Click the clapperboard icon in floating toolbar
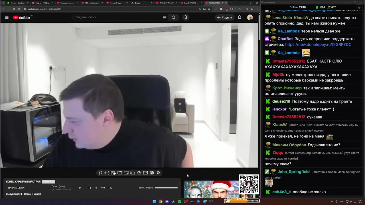This screenshot has height=205, width=365. (120, 173)
